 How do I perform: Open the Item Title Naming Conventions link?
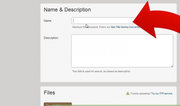tap(125, 27)
